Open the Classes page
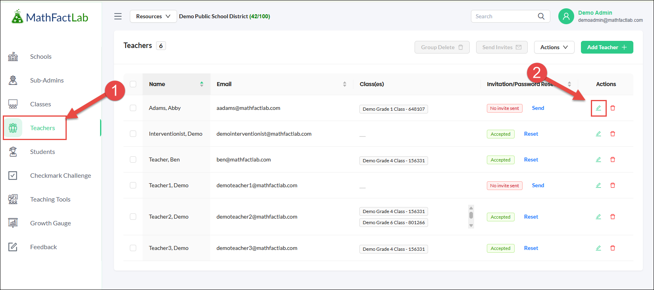Viewport: 654px width, 290px height. pyautogui.click(x=41, y=104)
